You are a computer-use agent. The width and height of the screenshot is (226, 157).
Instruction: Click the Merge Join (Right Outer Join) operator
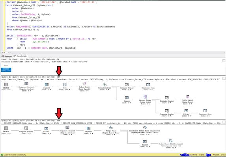[x=110, y=130]
